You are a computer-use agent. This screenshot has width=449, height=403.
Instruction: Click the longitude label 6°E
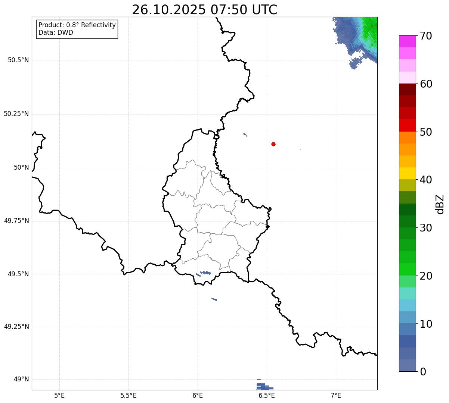(198, 395)
